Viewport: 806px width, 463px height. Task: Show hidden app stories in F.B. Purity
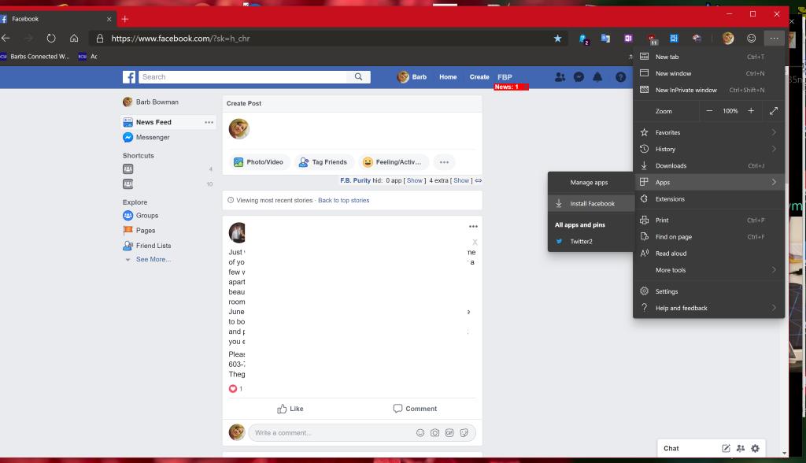pyautogui.click(x=414, y=180)
